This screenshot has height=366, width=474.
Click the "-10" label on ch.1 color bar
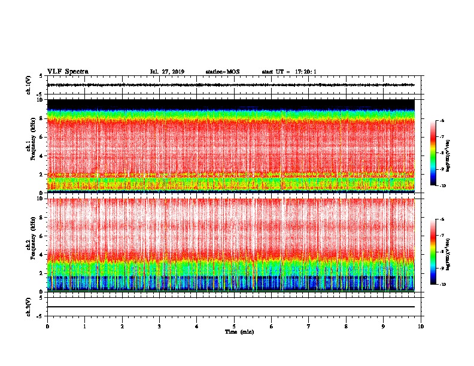[x=443, y=186]
